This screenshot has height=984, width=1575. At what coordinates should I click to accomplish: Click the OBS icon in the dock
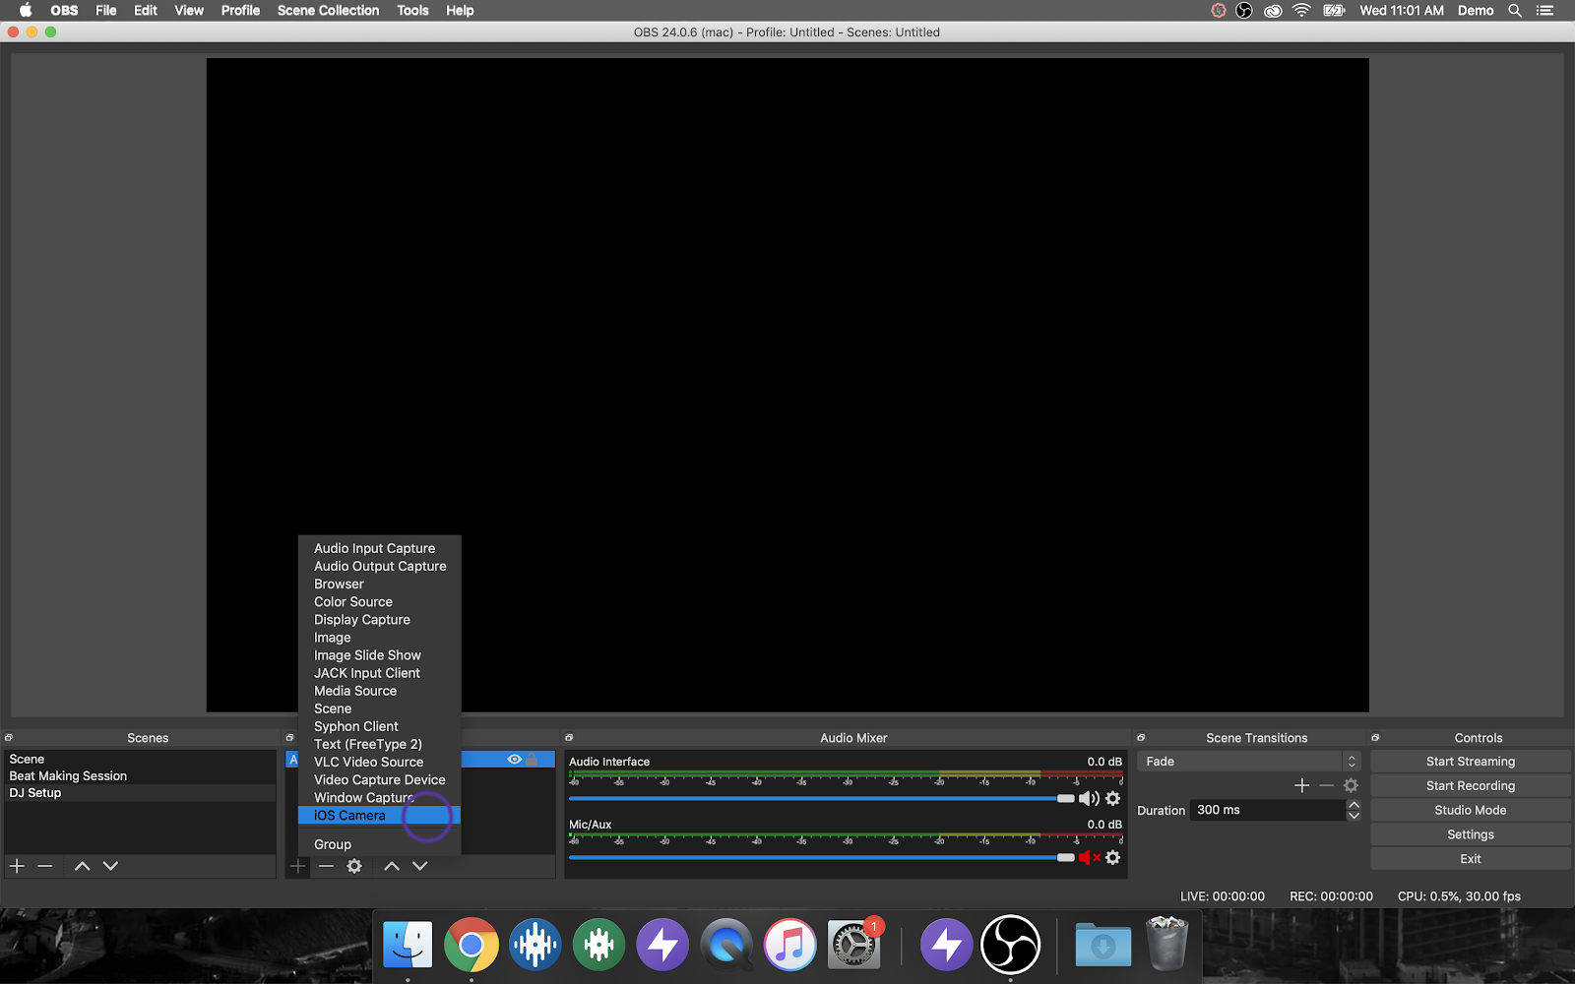[x=1011, y=945]
